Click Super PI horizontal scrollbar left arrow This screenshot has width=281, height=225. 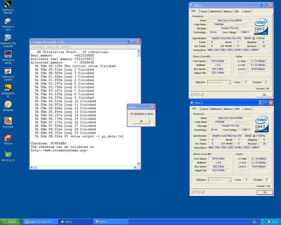(32, 167)
